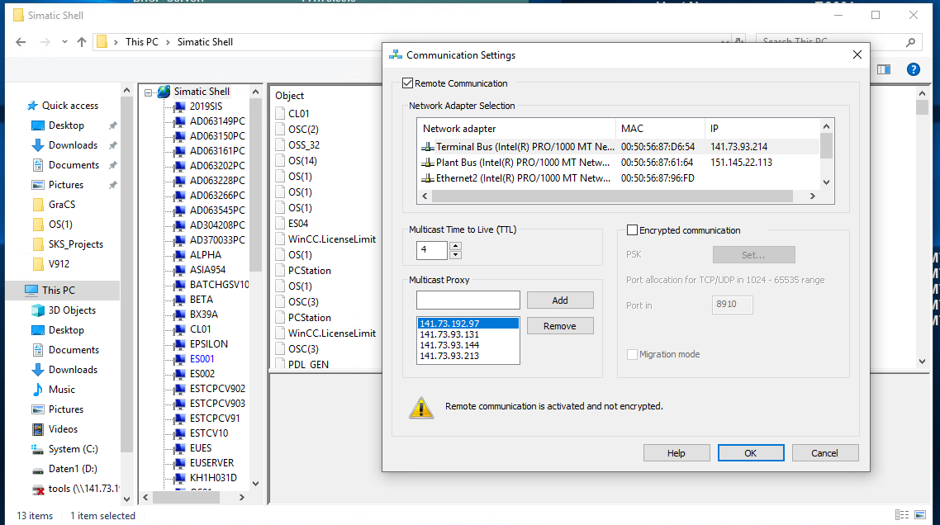Viewport: 940px width, 525px height.
Task: Select the ES001 computer icon in tree
Action: (180, 360)
